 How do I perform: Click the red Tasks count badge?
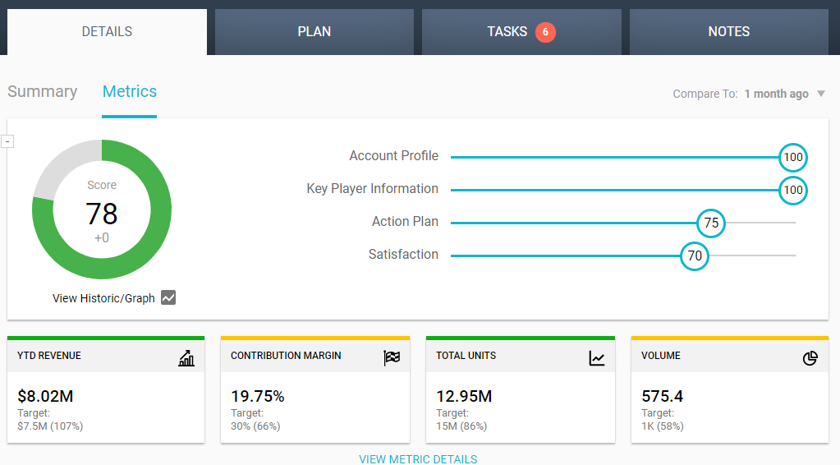point(545,32)
